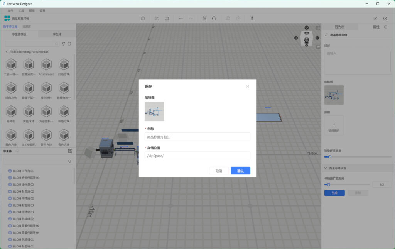Click the 缩略图 thumbnail in the properties panel
395x249 pixels.
click(x=334, y=95)
